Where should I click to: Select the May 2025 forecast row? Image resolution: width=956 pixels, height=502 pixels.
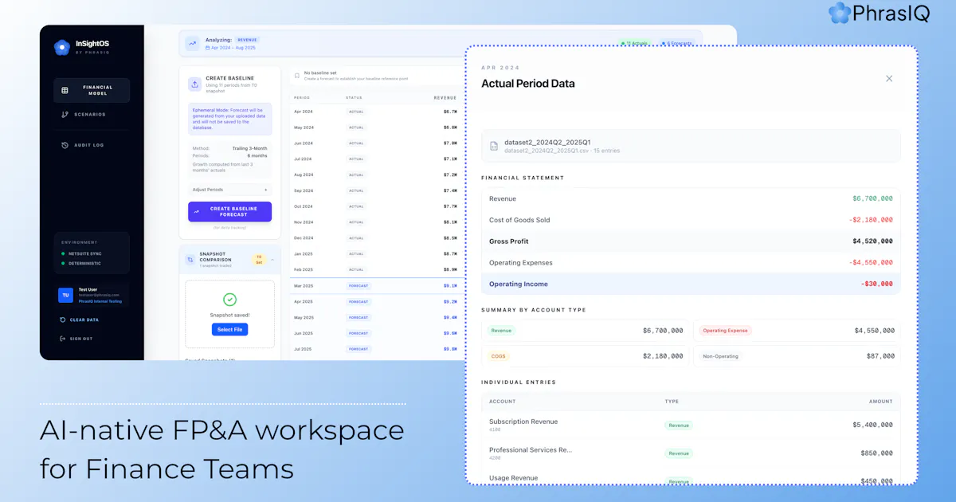378,317
